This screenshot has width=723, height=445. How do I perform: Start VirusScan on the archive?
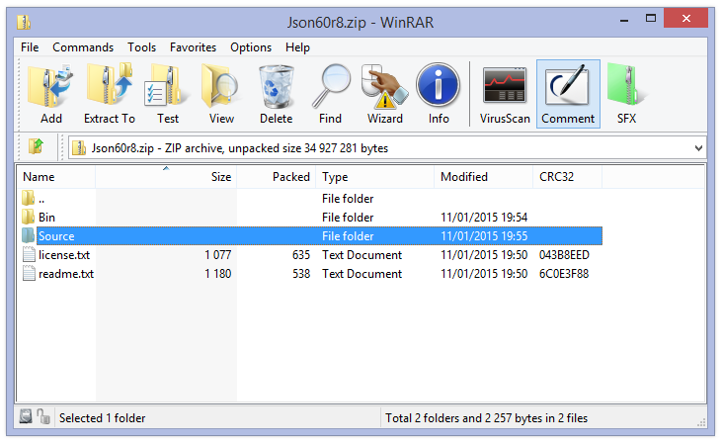[x=505, y=84]
